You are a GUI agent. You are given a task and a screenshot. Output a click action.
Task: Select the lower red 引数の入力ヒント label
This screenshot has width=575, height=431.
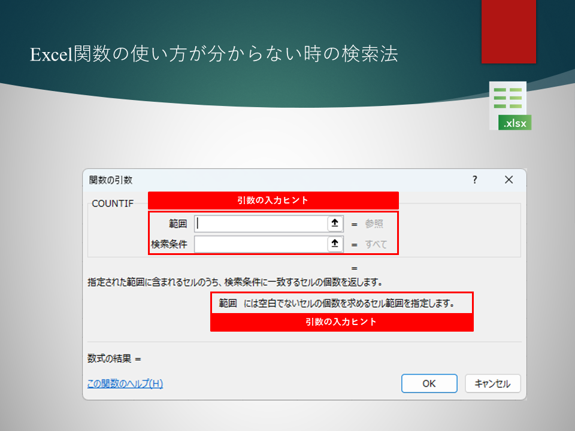[341, 322]
